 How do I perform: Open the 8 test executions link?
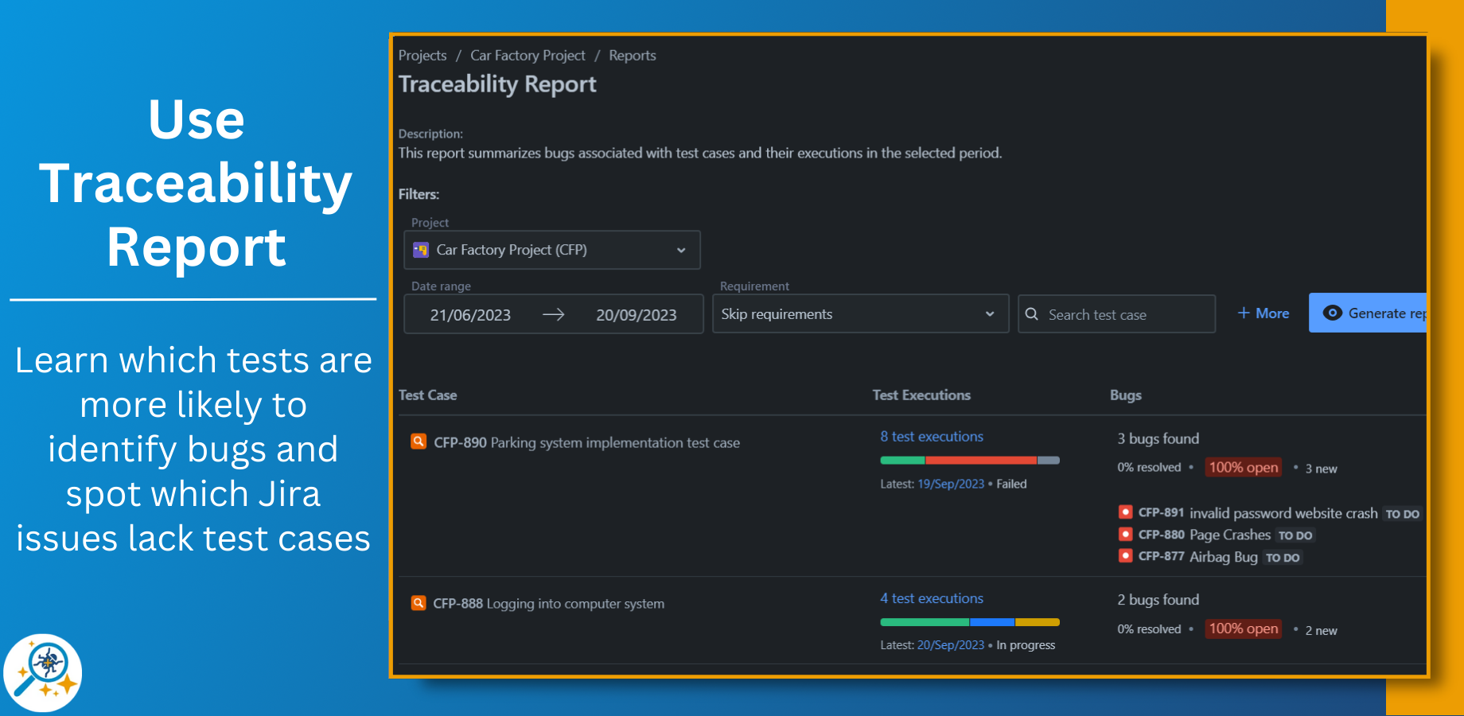pyautogui.click(x=931, y=436)
